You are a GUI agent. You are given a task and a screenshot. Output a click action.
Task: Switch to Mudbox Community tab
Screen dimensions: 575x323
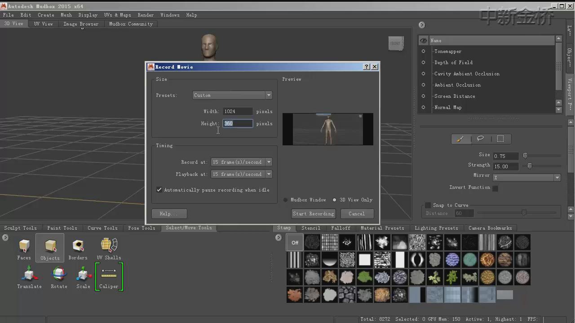(131, 24)
